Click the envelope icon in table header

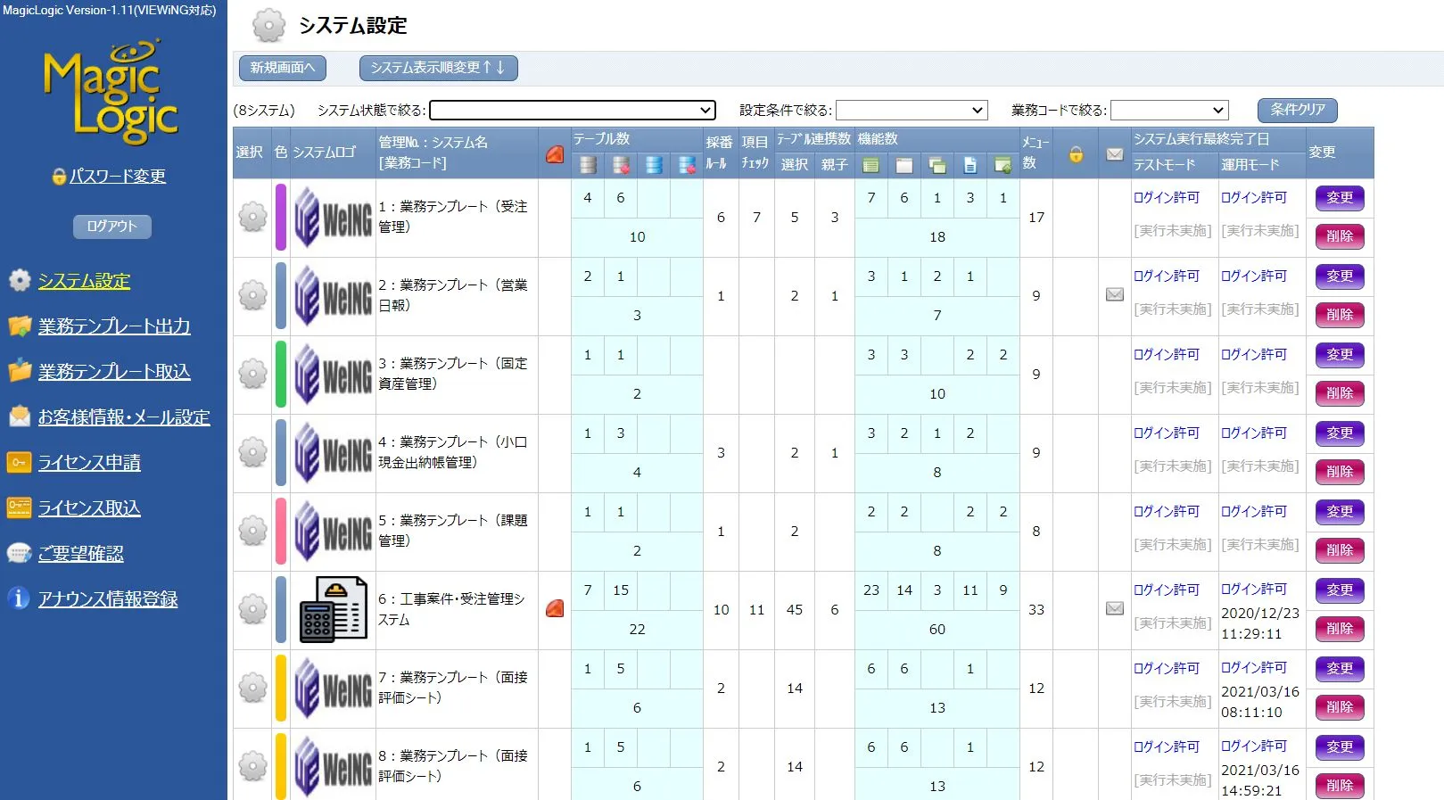pyautogui.click(x=1114, y=153)
